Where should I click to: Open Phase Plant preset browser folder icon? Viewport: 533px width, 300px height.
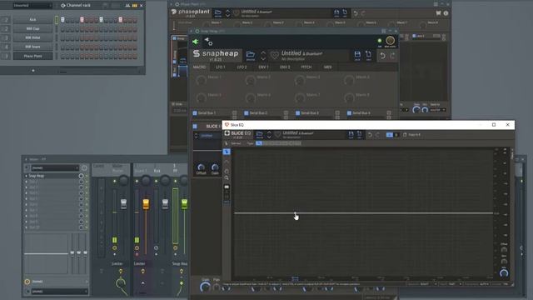tap(218, 13)
